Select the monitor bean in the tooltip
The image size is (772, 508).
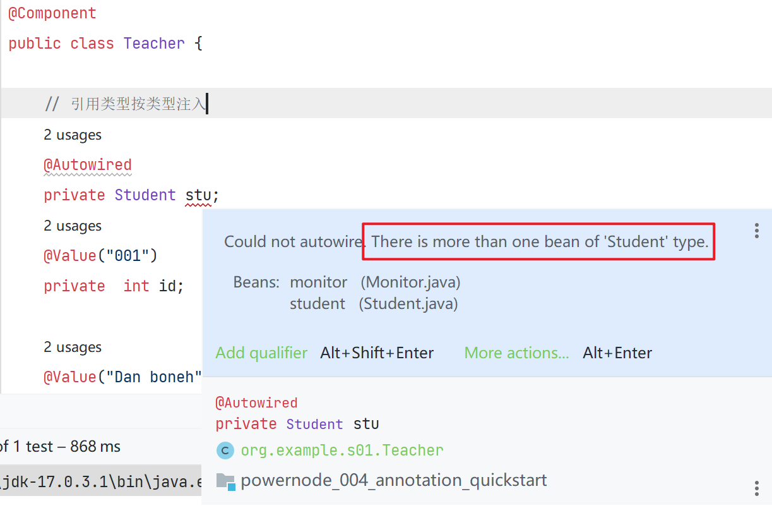pos(318,282)
